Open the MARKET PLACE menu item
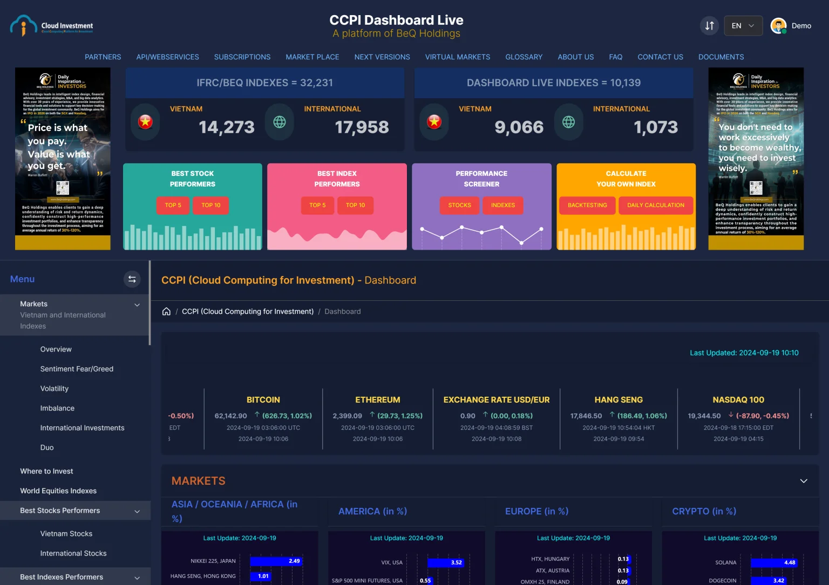Viewport: 829px width, 585px height. [x=312, y=57]
